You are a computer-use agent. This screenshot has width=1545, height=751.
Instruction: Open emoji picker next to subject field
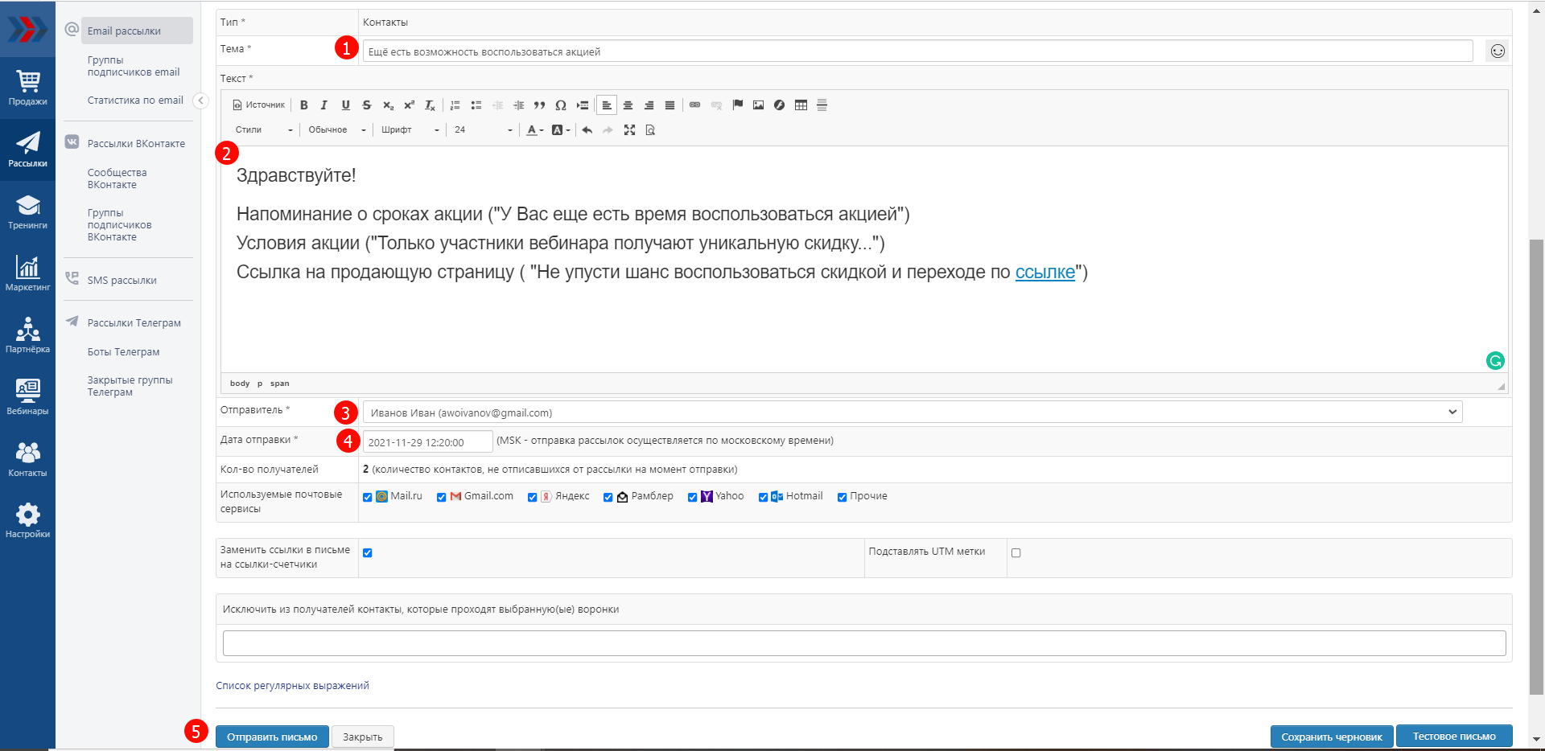[1497, 51]
